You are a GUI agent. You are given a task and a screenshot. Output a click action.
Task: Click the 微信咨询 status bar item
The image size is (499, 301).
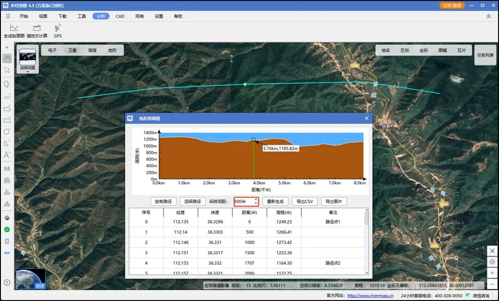pyautogui.click(x=478, y=295)
